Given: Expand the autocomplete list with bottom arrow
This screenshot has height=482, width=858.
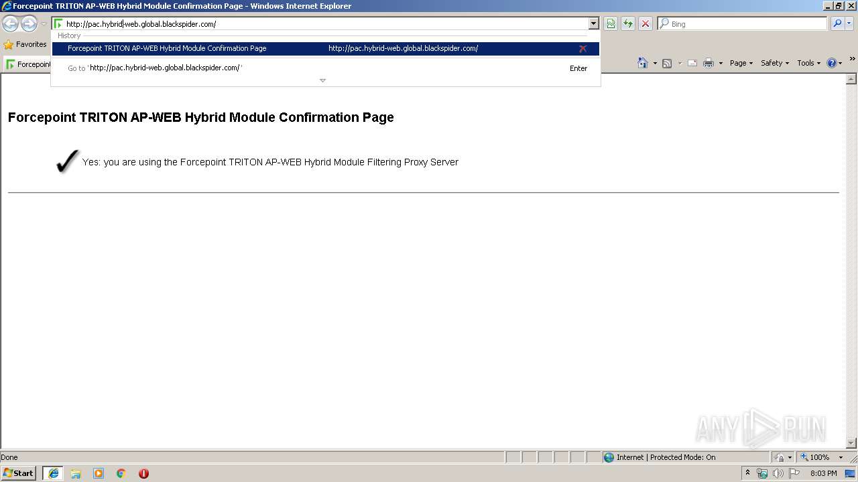Looking at the screenshot, I should tap(322, 80).
